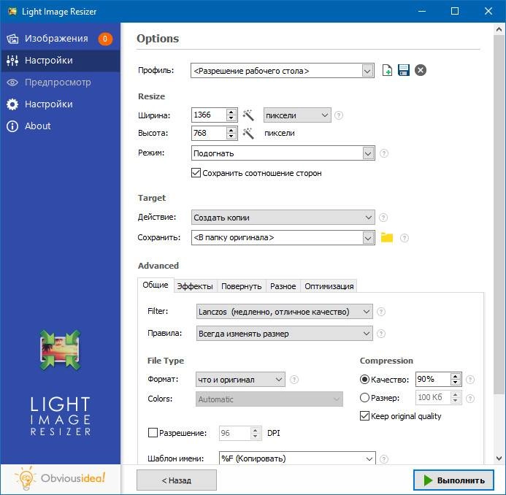Switch to the Эффекты tab
Image resolution: width=506 pixels, height=495 pixels.
tap(195, 286)
